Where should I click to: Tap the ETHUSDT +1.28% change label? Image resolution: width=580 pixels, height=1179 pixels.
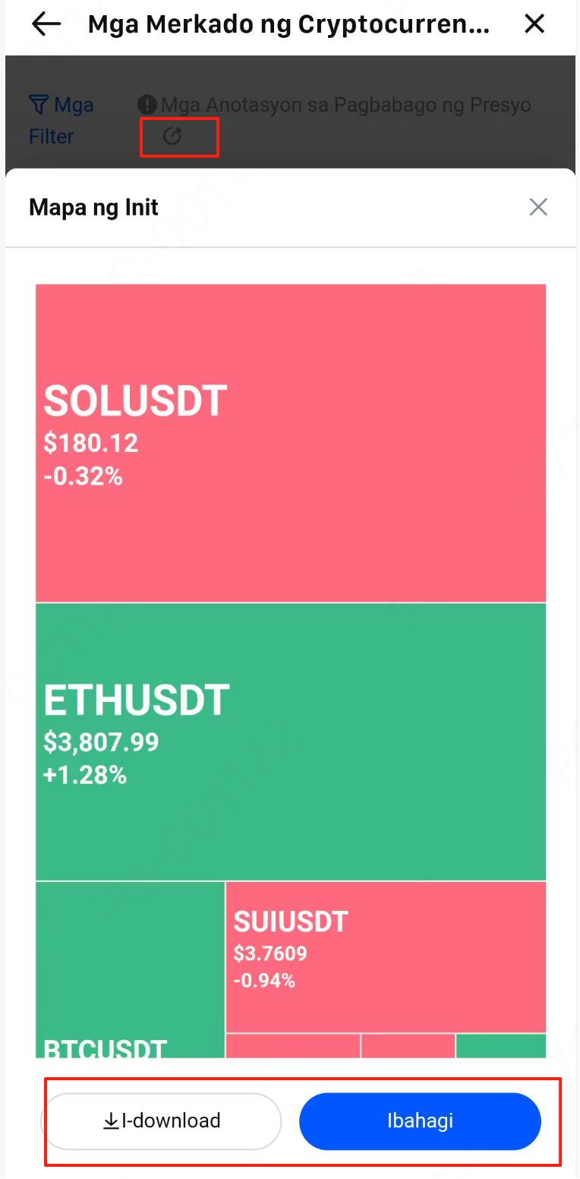point(85,776)
